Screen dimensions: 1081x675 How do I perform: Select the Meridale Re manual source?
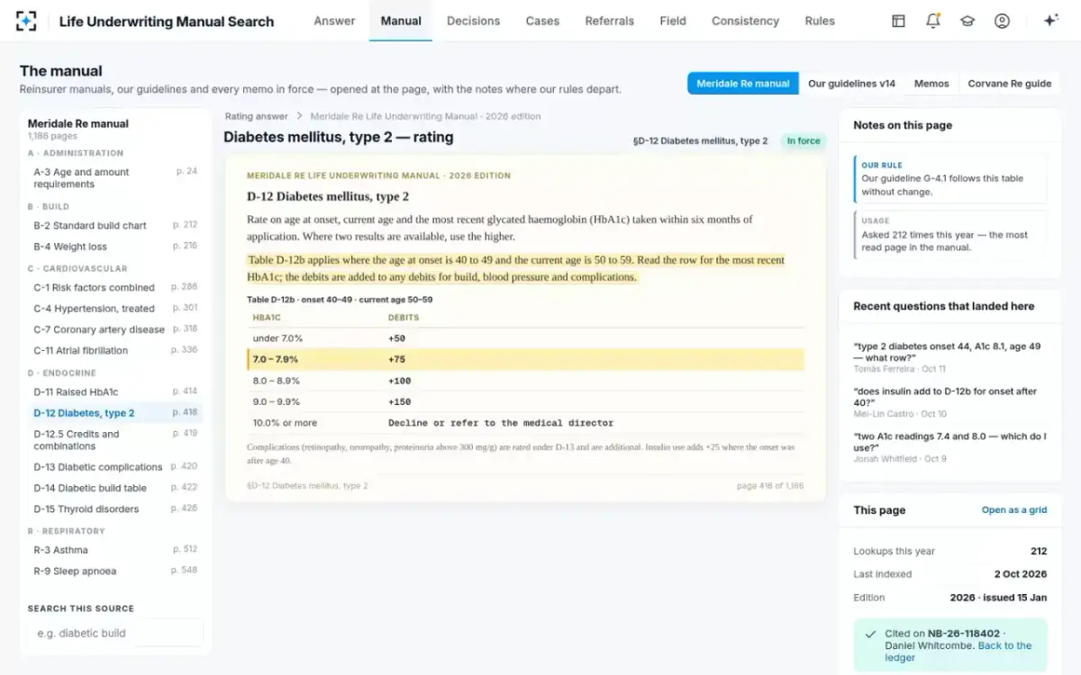pos(743,84)
